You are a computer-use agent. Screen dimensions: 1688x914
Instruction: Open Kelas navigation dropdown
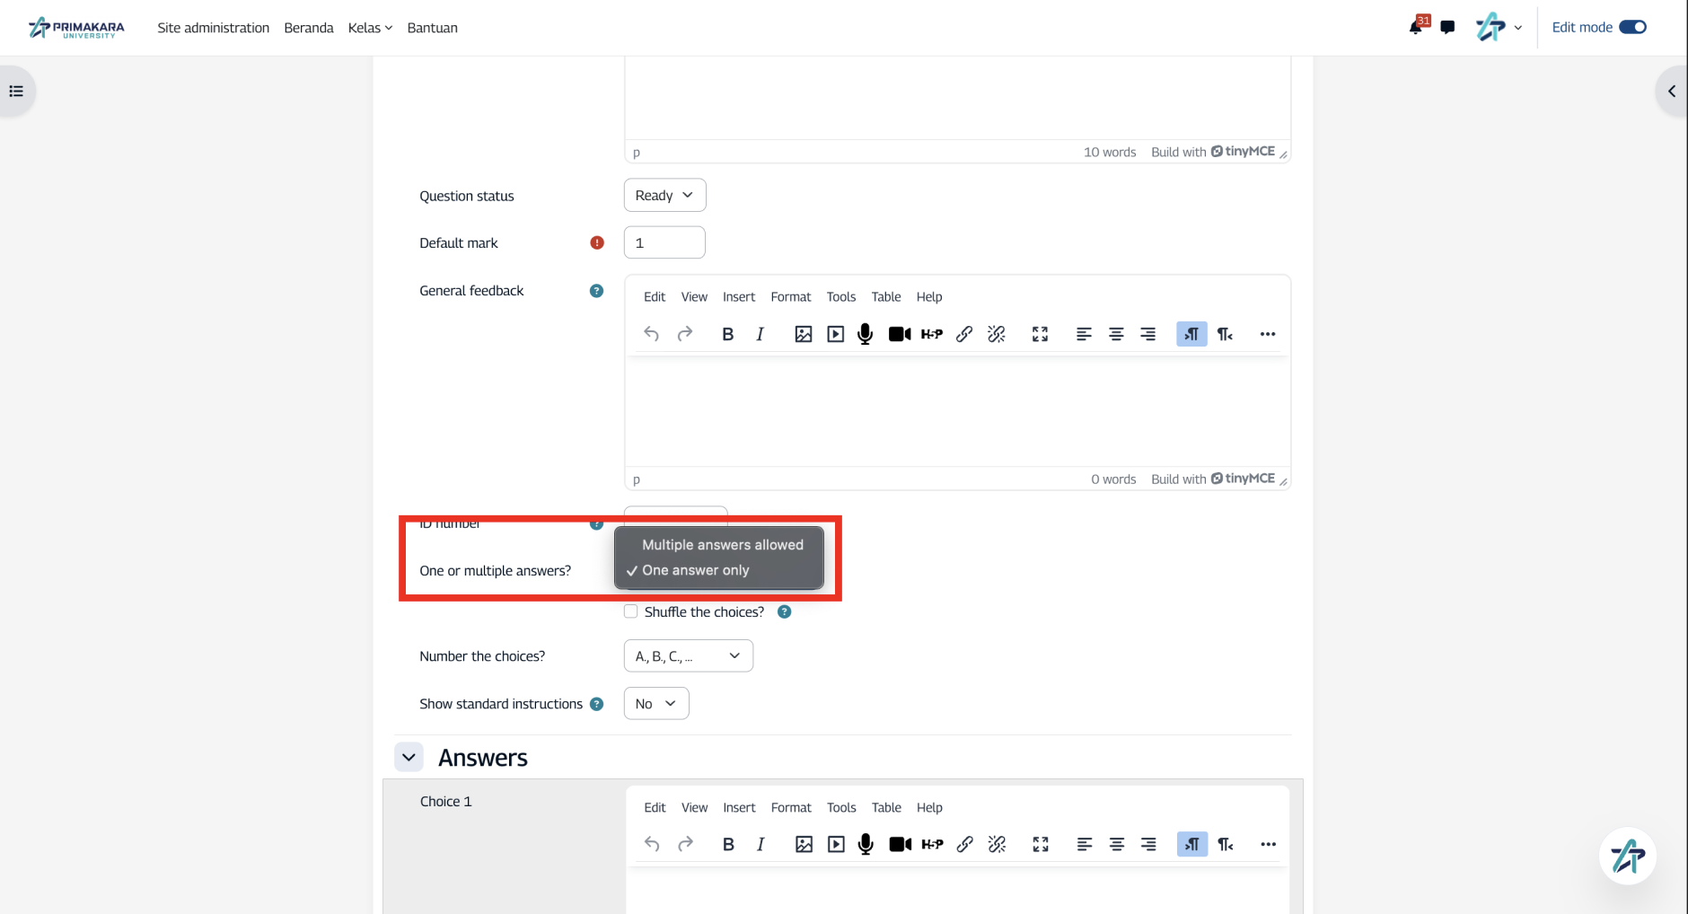coord(370,28)
